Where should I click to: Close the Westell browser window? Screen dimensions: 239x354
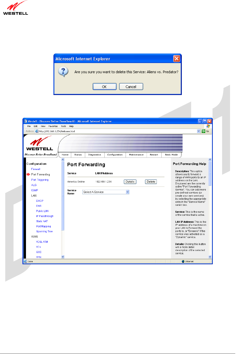pos(210,121)
